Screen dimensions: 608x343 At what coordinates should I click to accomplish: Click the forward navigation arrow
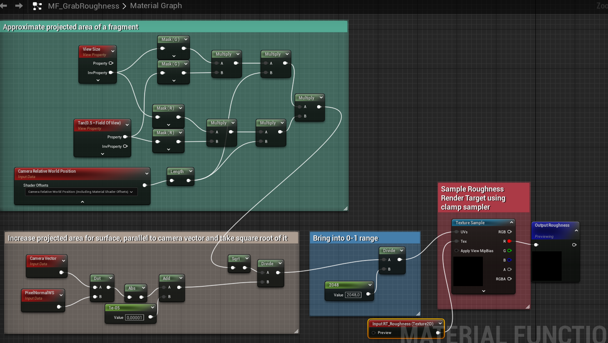click(19, 6)
